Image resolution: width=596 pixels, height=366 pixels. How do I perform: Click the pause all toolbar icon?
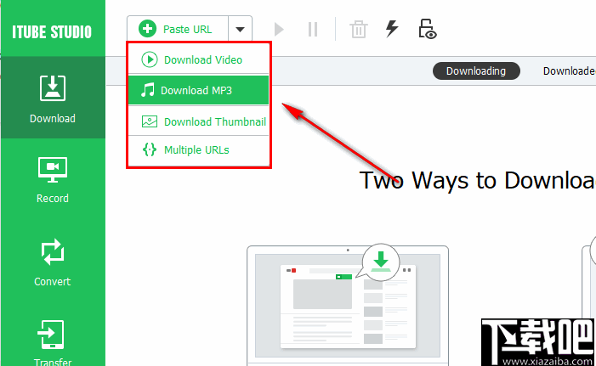point(313,29)
